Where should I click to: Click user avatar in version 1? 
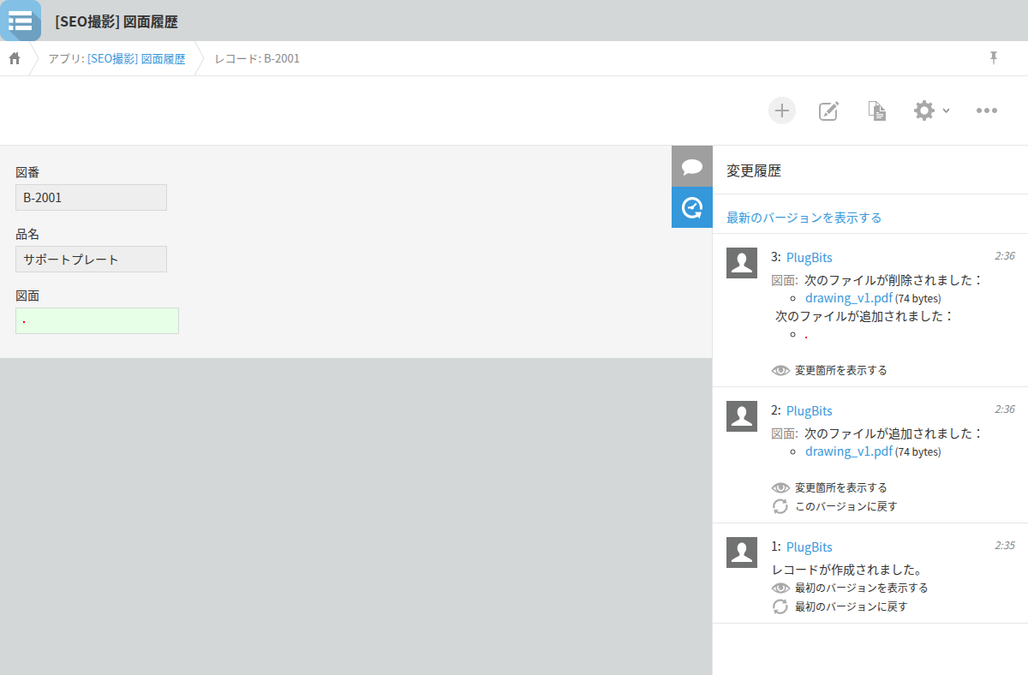(x=742, y=553)
